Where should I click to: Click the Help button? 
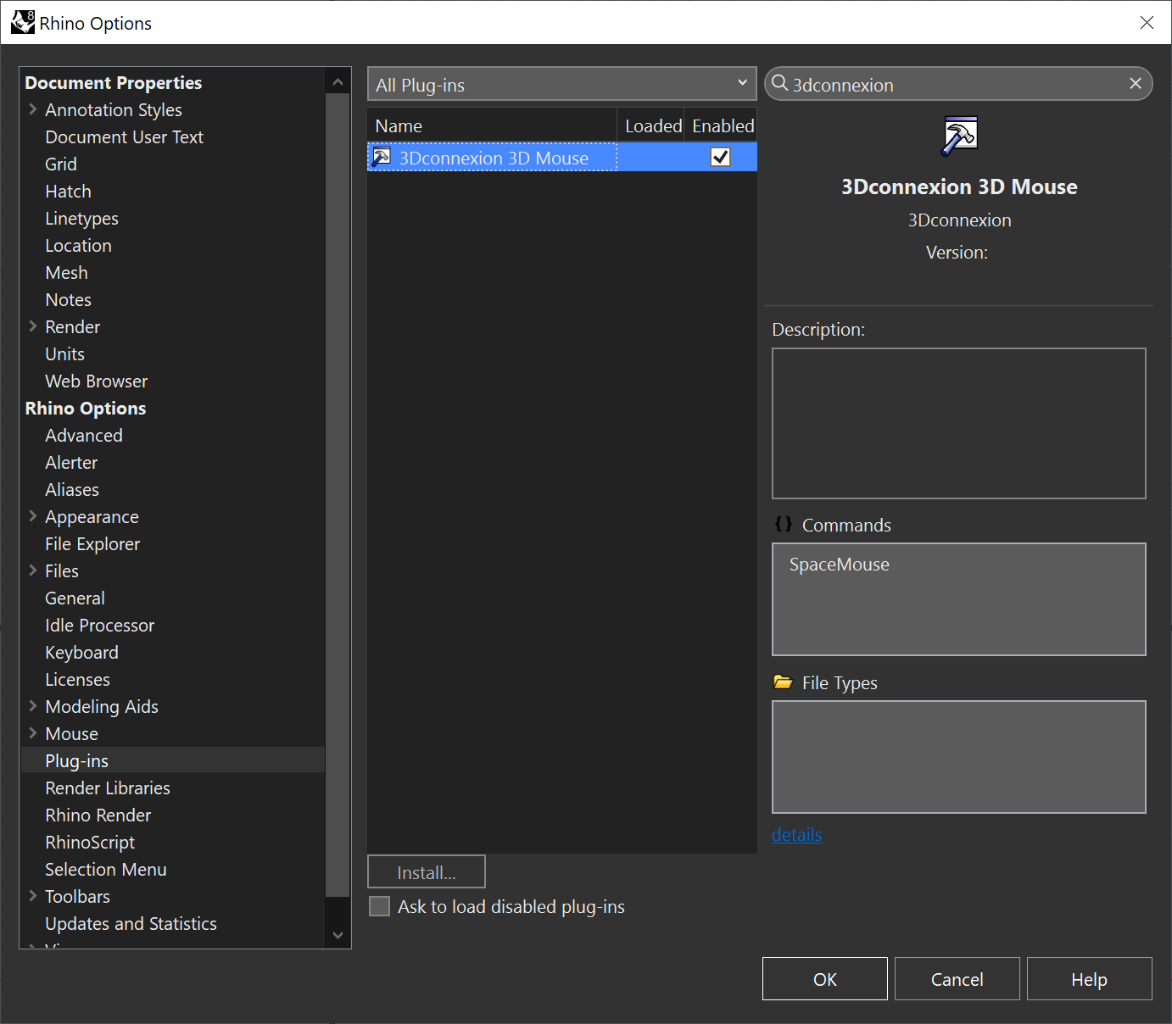coord(1090,979)
